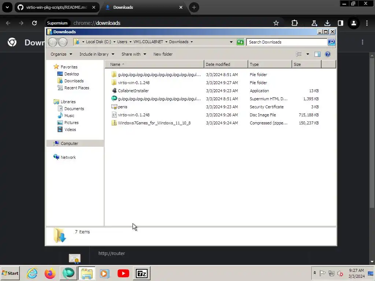Launch Internet Explorer from taskbar

[x=32, y=273]
